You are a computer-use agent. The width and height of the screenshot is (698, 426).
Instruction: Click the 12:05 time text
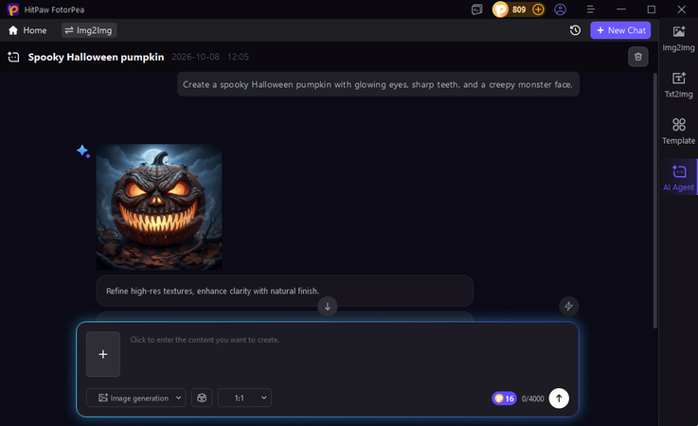pos(238,57)
